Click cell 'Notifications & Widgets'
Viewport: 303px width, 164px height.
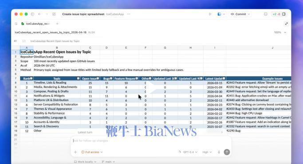pos(57,96)
